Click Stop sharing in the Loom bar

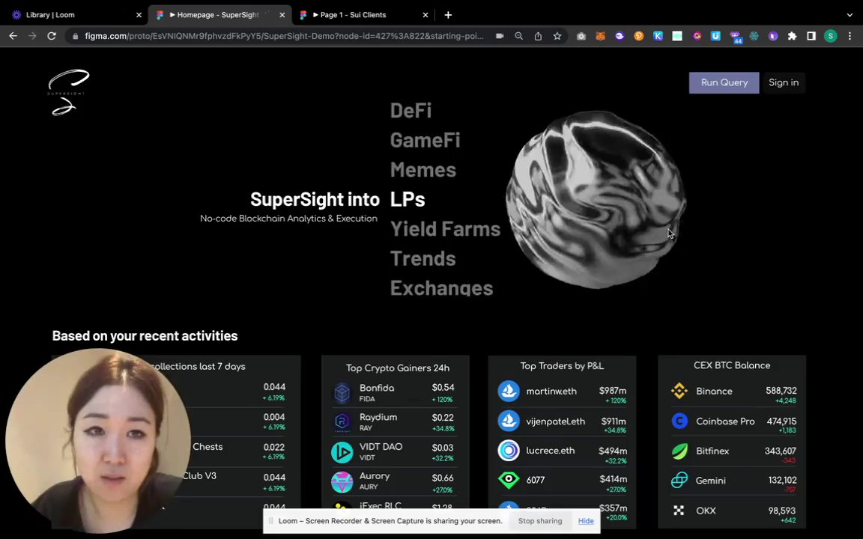click(540, 521)
